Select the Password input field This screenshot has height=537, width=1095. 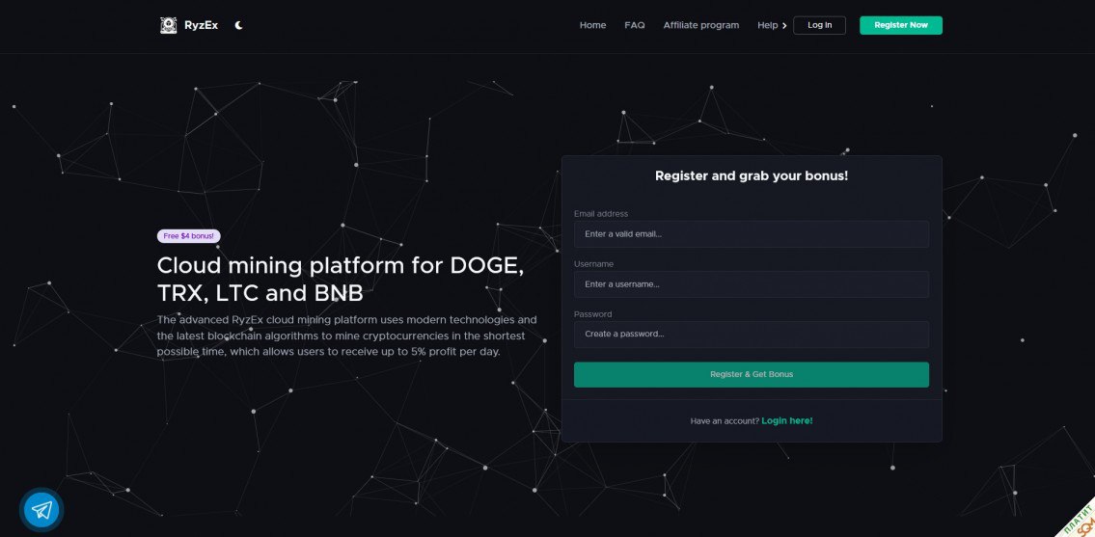[751, 335]
